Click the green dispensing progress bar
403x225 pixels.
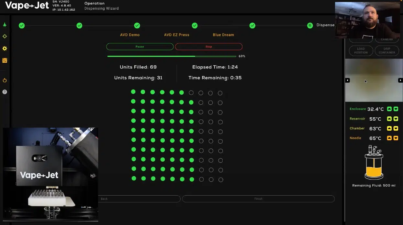(x=172, y=56)
